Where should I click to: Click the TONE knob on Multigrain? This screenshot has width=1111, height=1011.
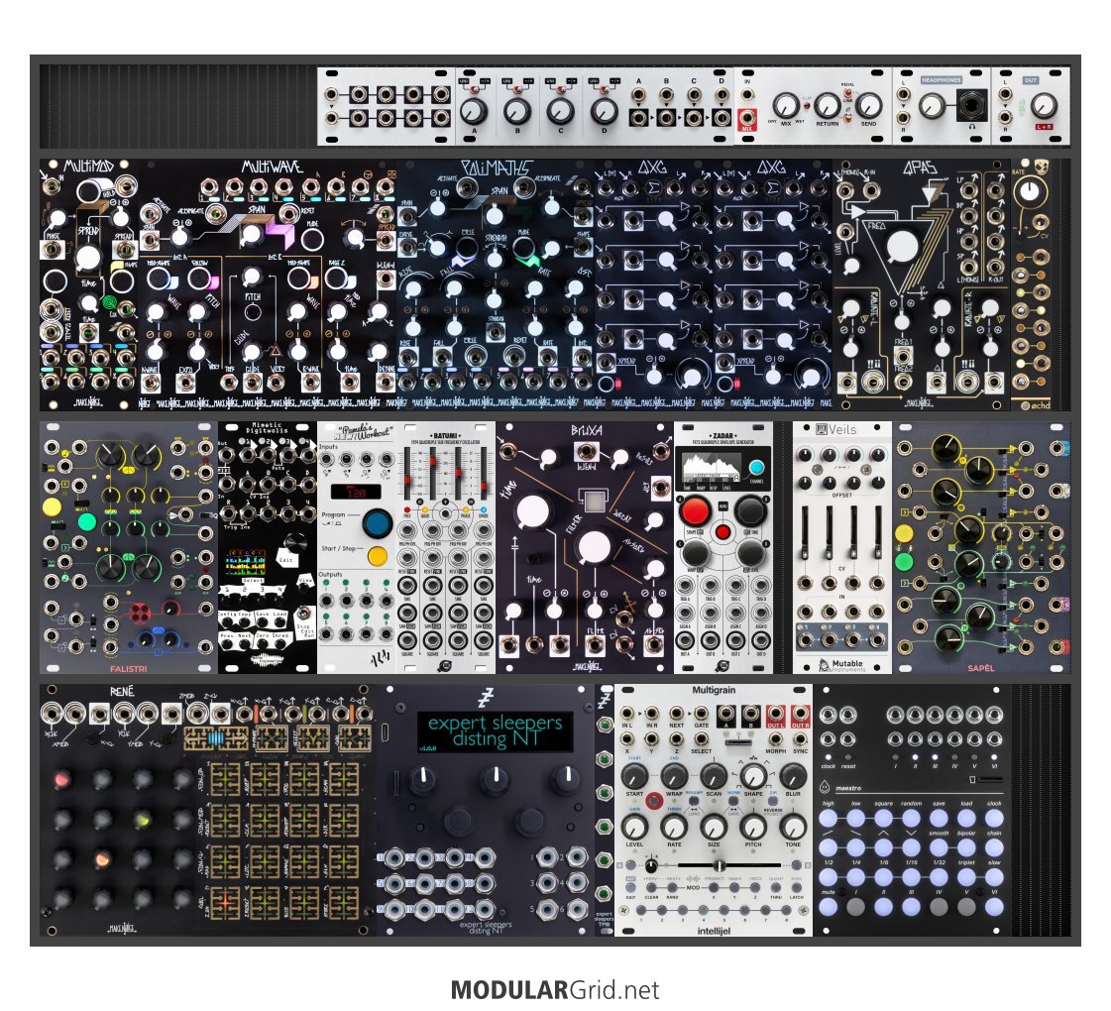point(793,826)
